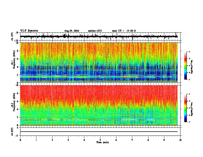Screen dimensions: 203x157
Task: Click the "5" tick of the ch.3(V) axis
Action: point(18,128)
